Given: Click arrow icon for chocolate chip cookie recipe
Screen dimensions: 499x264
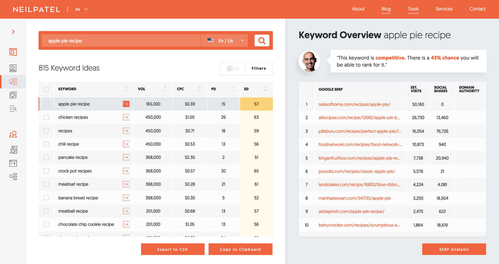Looking at the screenshot, I should point(126,224).
